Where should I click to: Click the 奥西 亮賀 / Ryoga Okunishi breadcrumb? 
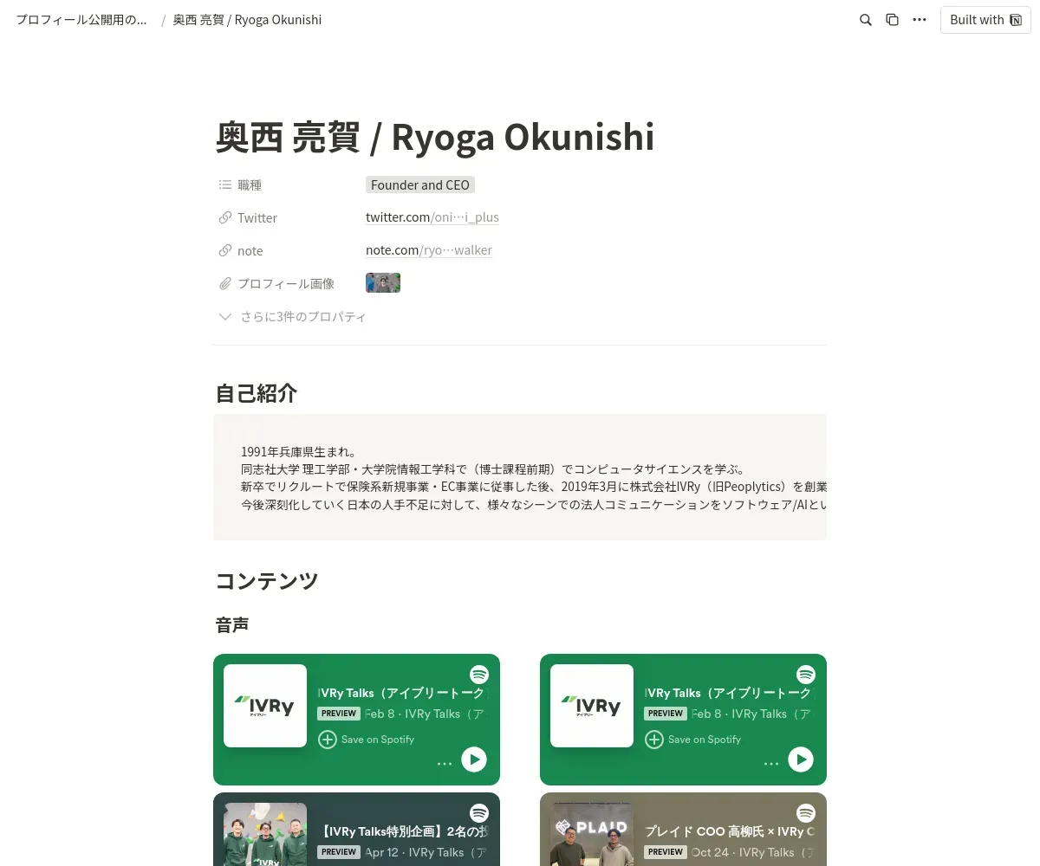tap(247, 20)
